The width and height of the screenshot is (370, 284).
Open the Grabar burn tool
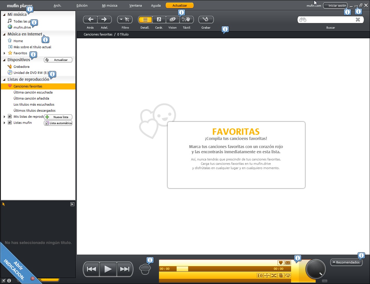point(206,19)
